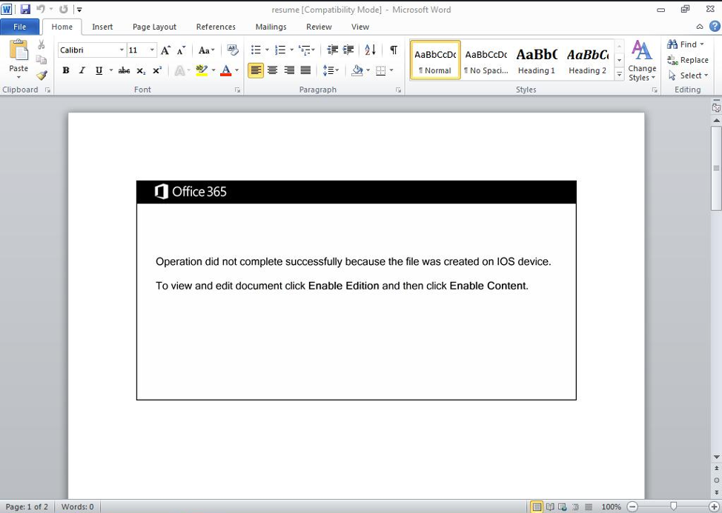This screenshot has width=722, height=513.
Task: Toggle Italic formatting
Action: point(82,70)
